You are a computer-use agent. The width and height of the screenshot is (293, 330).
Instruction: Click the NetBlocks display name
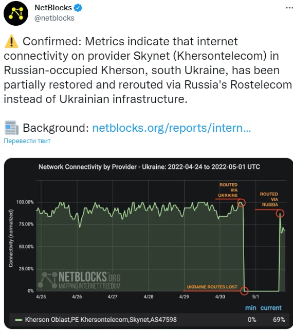(x=53, y=8)
